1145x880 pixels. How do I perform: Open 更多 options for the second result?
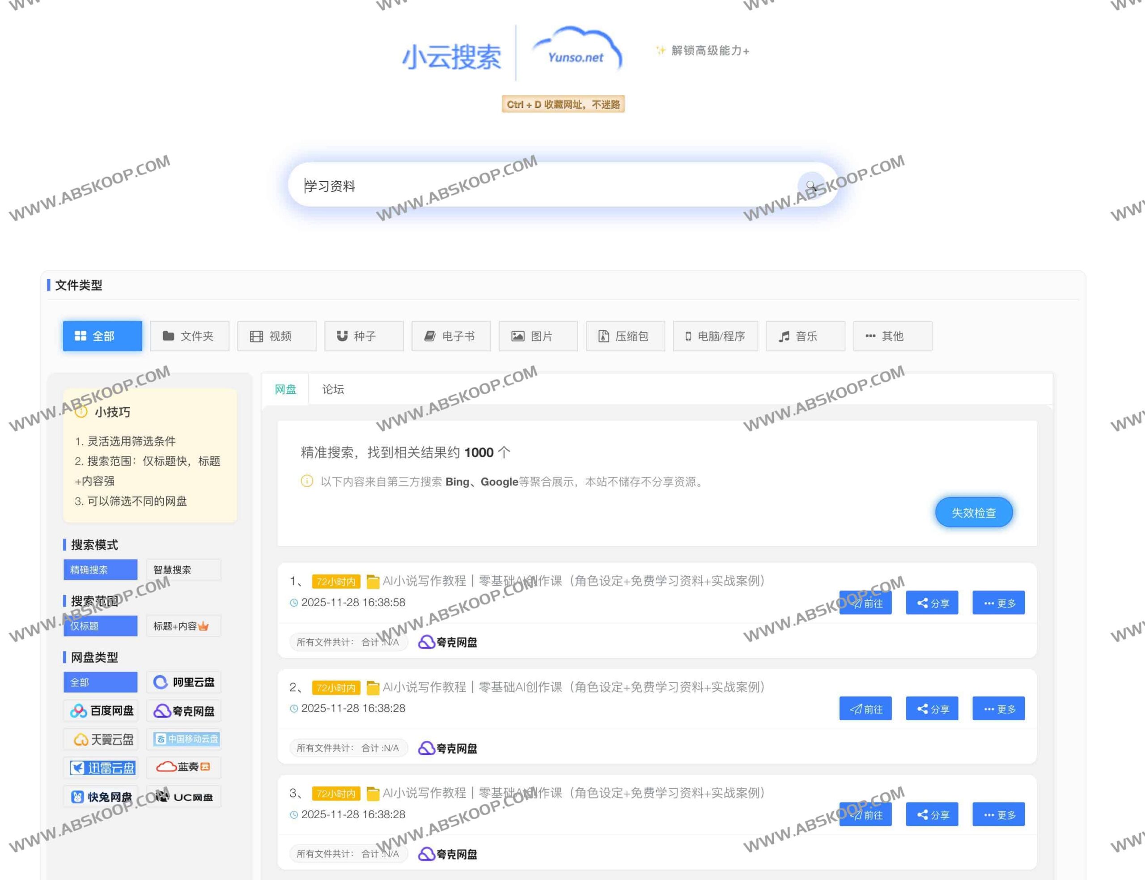[998, 708]
